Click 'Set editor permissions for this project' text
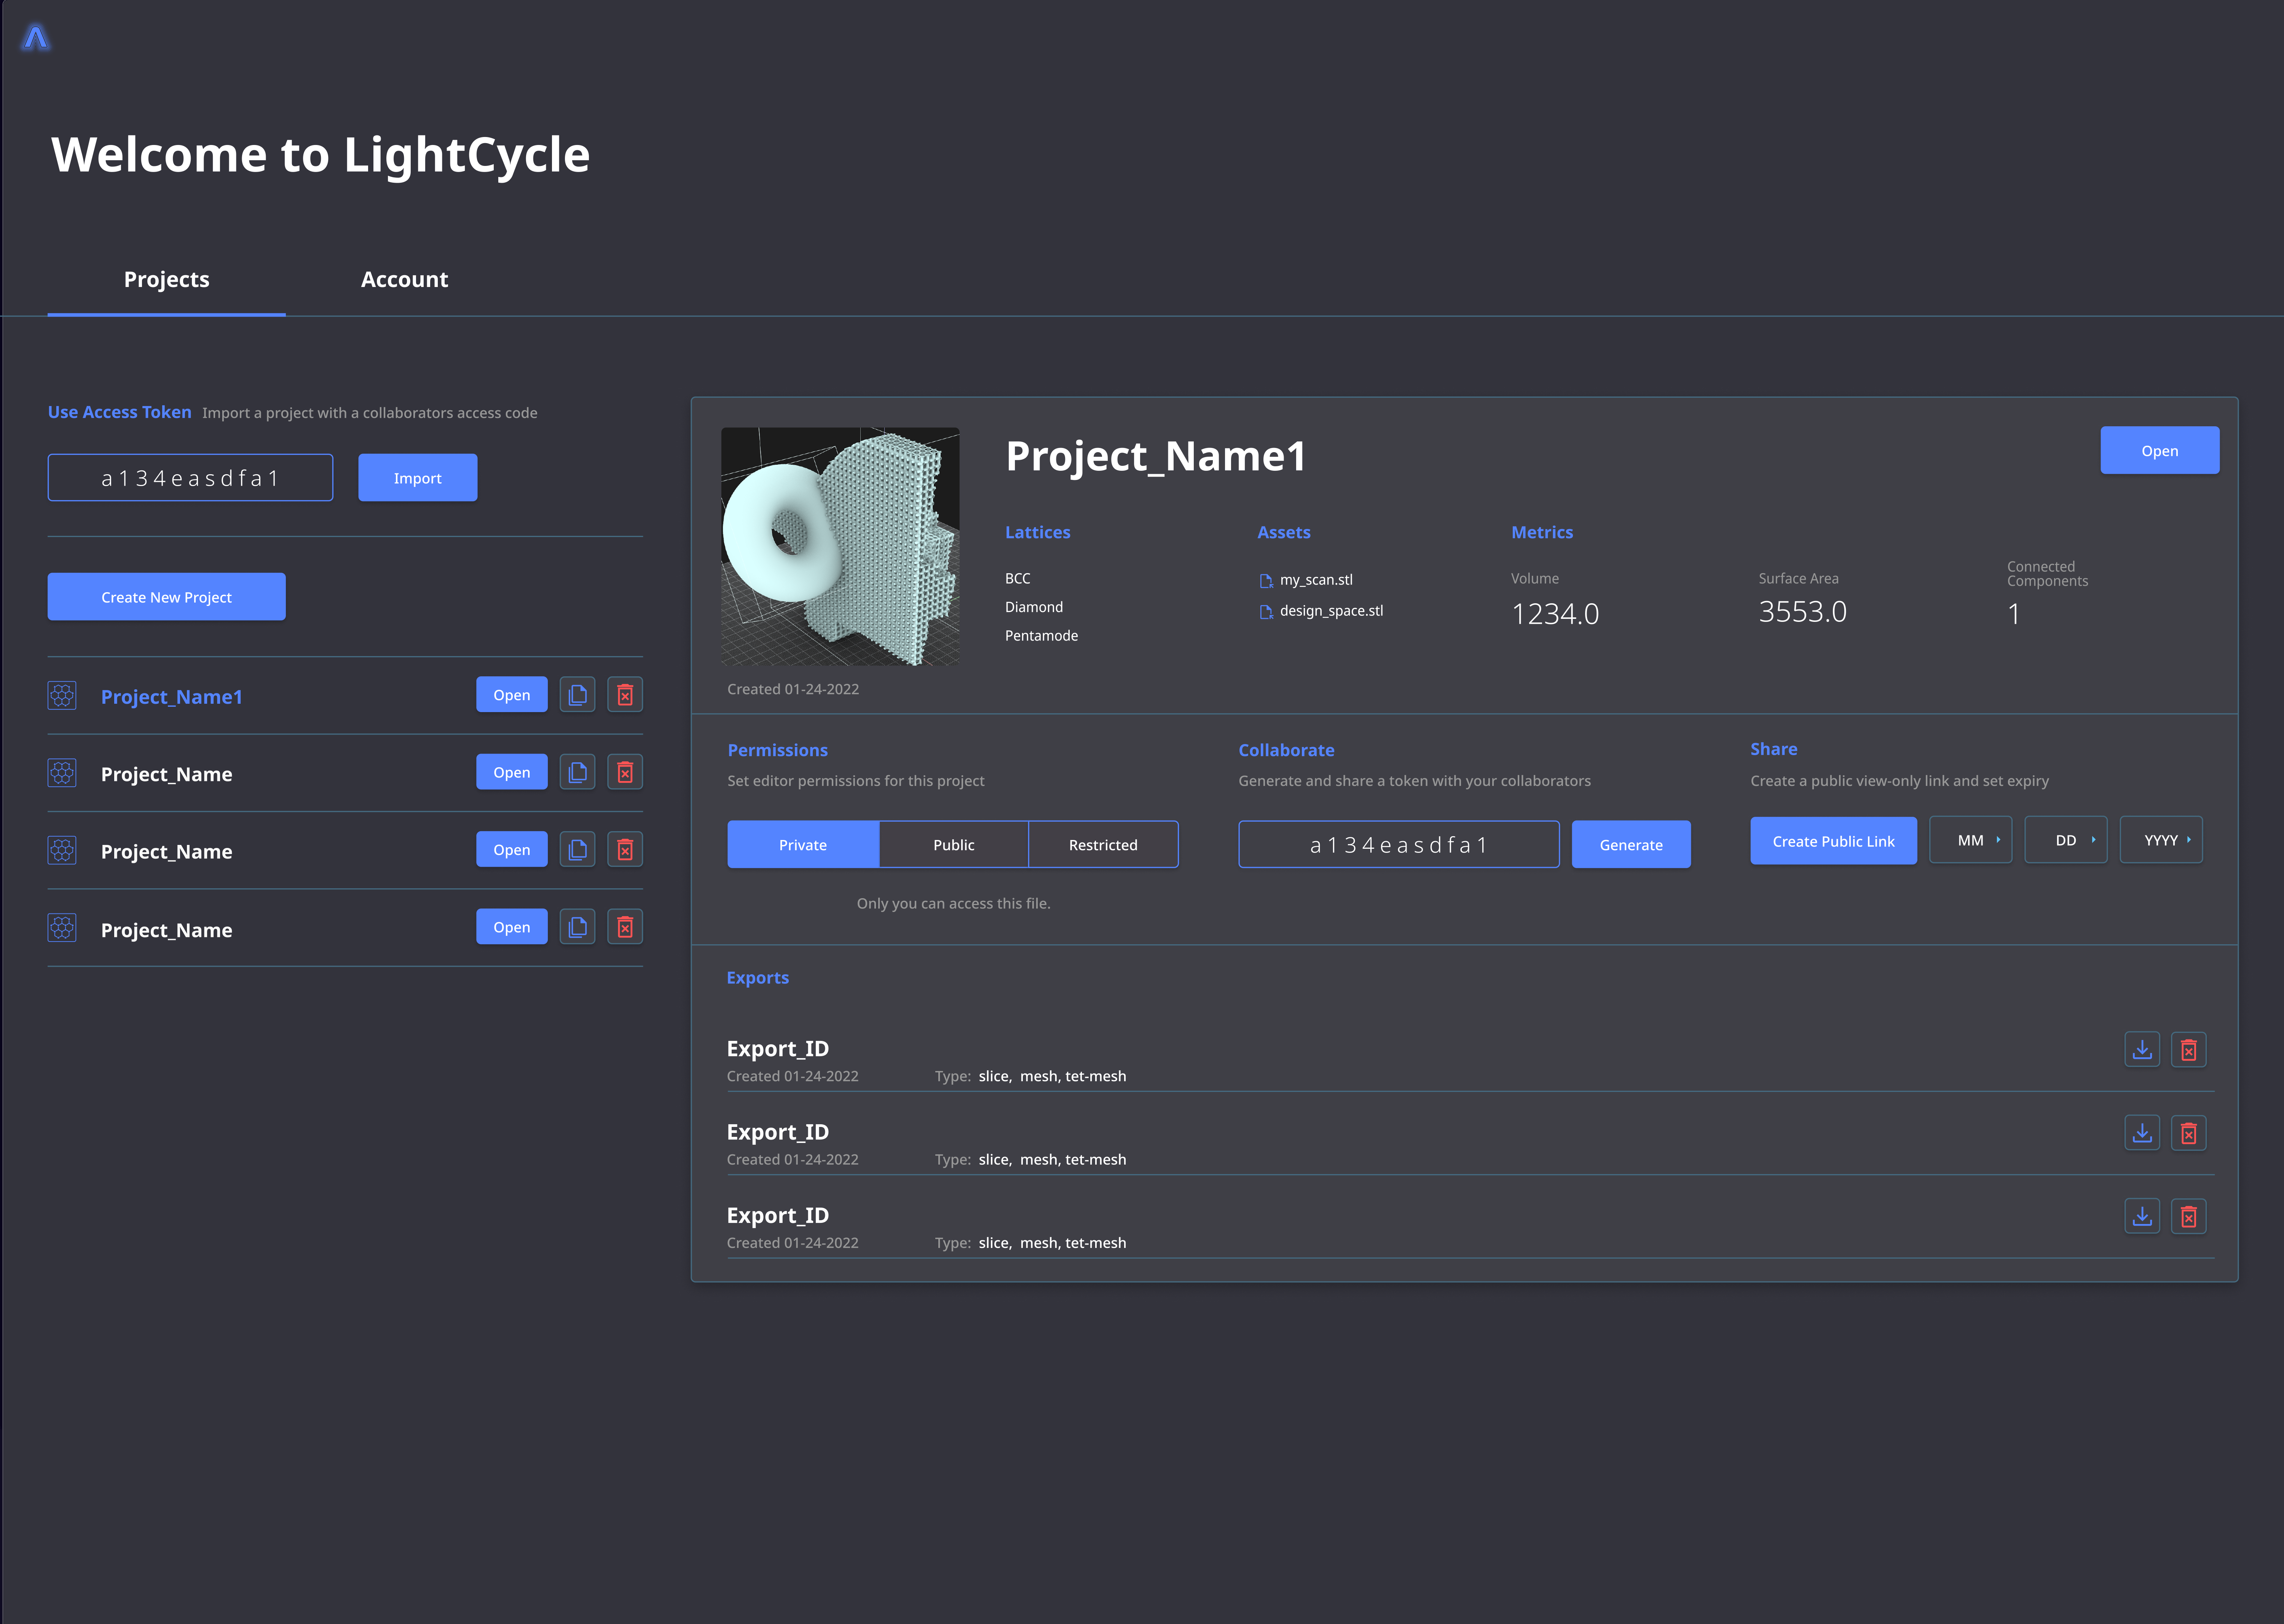 tap(856, 781)
